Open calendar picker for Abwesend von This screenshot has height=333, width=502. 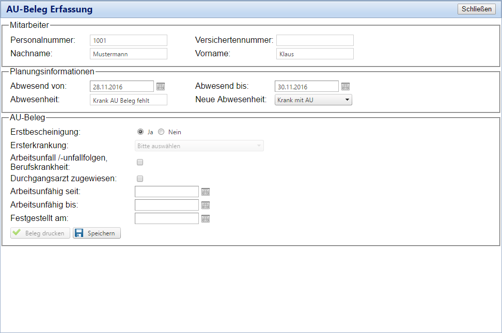161,86
